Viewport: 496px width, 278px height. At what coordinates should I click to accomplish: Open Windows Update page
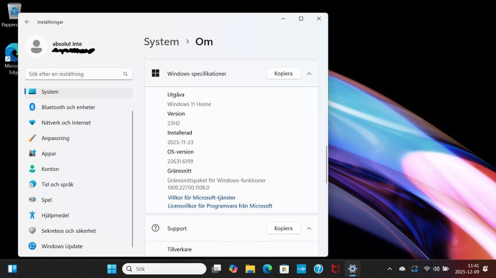62,246
